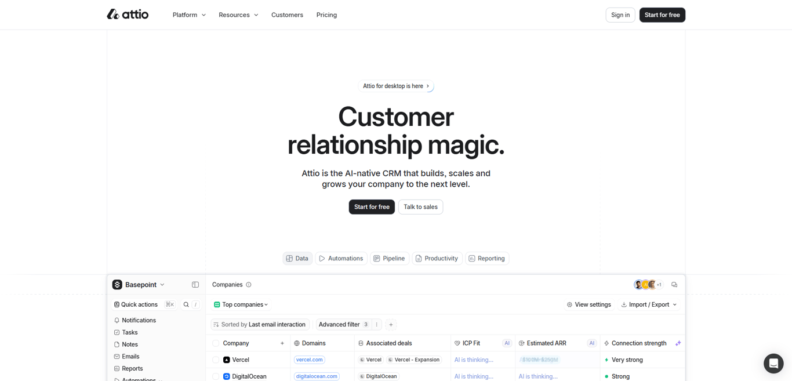Click the Sign in button

pyautogui.click(x=620, y=15)
